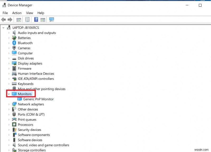Click the Generic PnP Monitor icon
211x152 pixels.
point(20,99)
